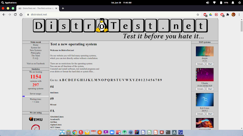
Task: Jump to letter U in Go to index
Action: 120,80
